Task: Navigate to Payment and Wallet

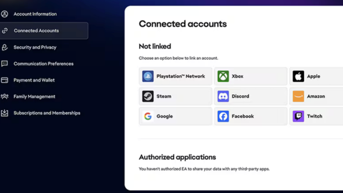Action: (34, 80)
